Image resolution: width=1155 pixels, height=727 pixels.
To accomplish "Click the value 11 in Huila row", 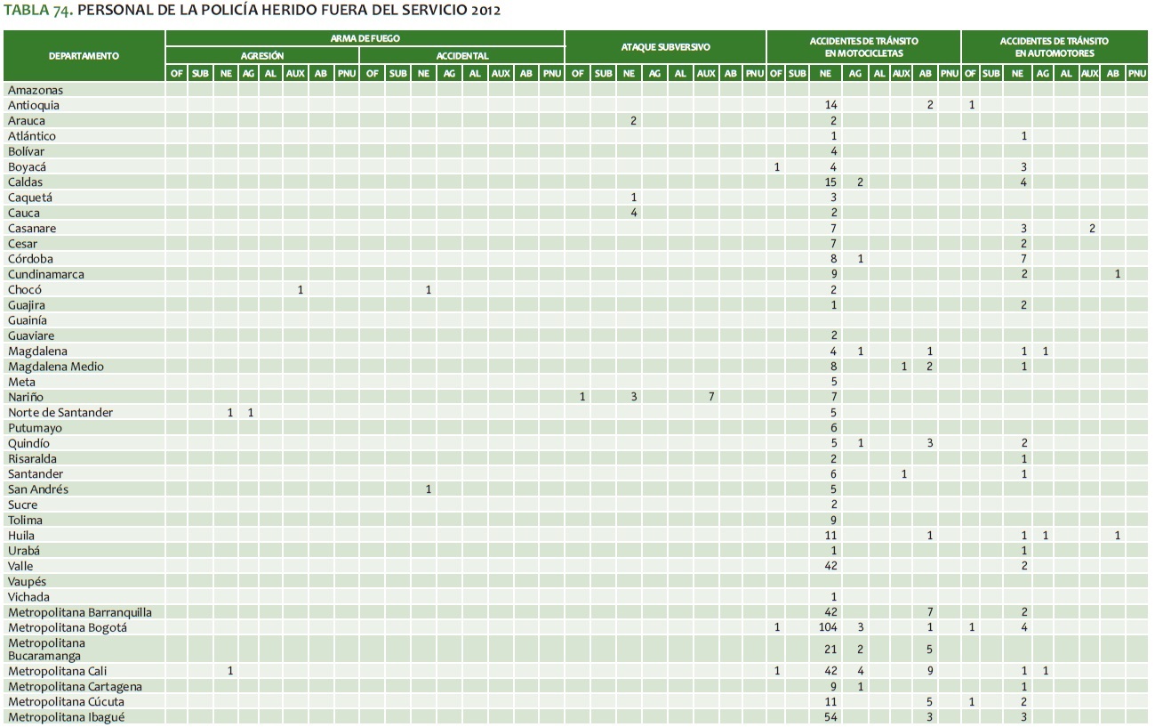I will click(x=833, y=536).
